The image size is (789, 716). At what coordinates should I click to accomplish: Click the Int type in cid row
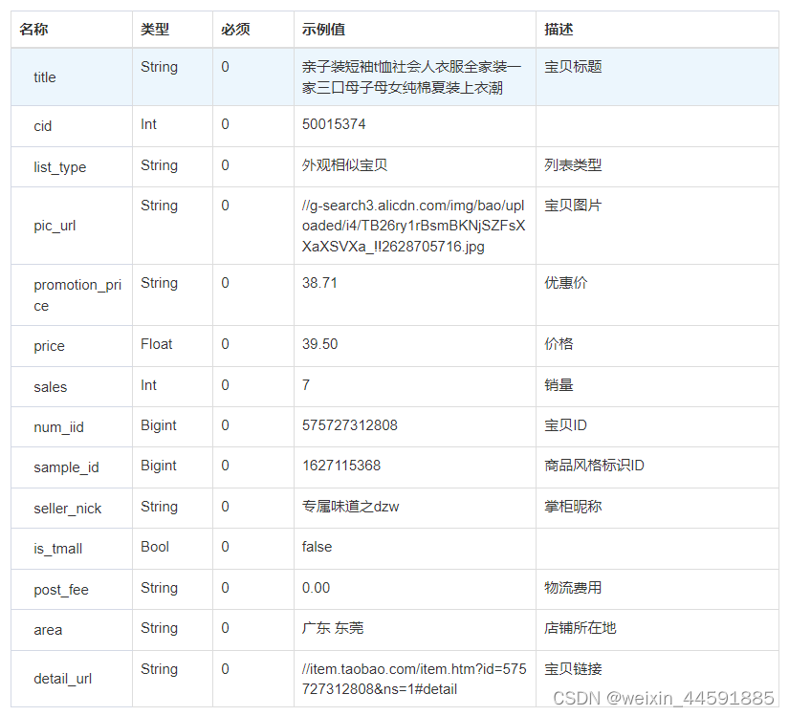tap(148, 124)
